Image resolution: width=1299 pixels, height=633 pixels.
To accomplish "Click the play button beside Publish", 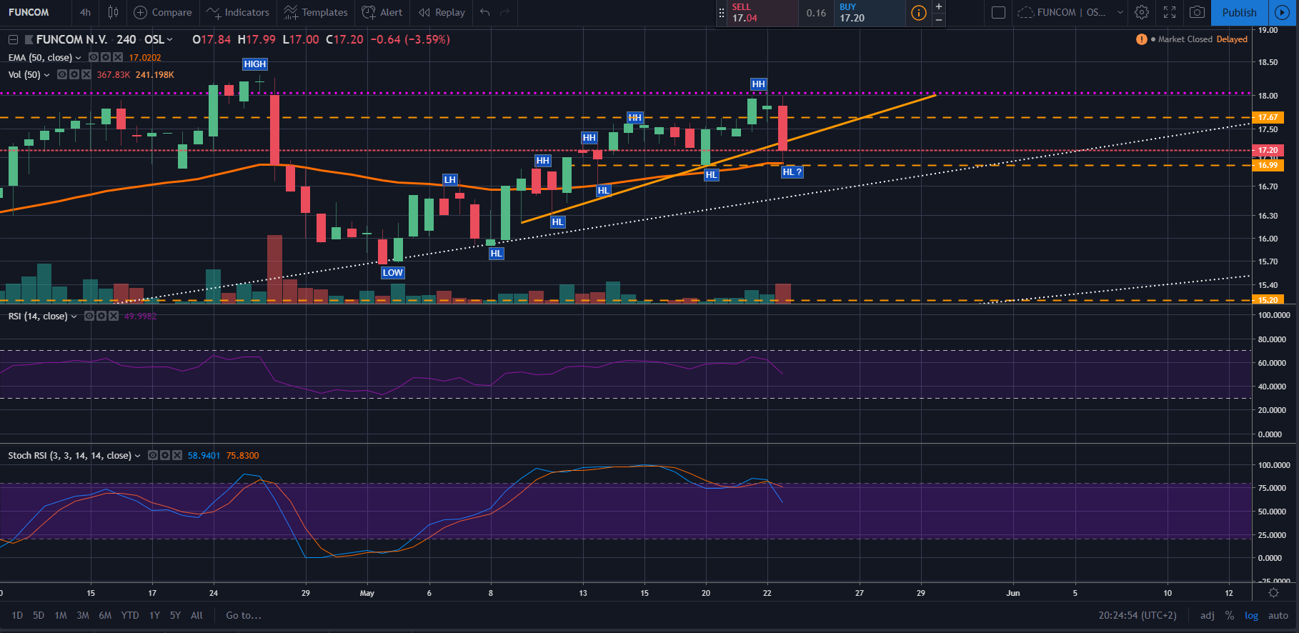I will tap(1282, 12).
